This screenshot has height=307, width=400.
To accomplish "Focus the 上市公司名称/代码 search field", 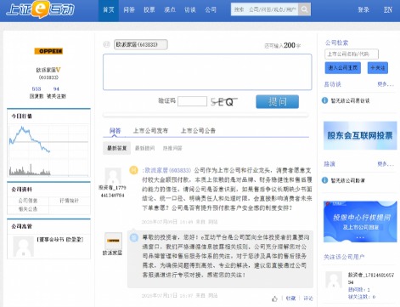I will click(x=352, y=54).
